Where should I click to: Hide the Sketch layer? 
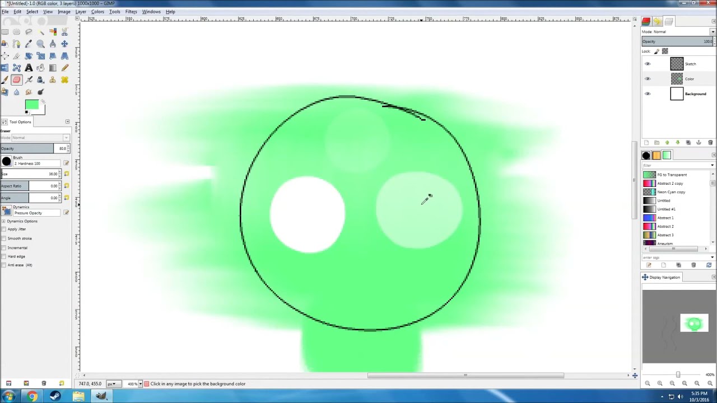(x=648, y=64)
